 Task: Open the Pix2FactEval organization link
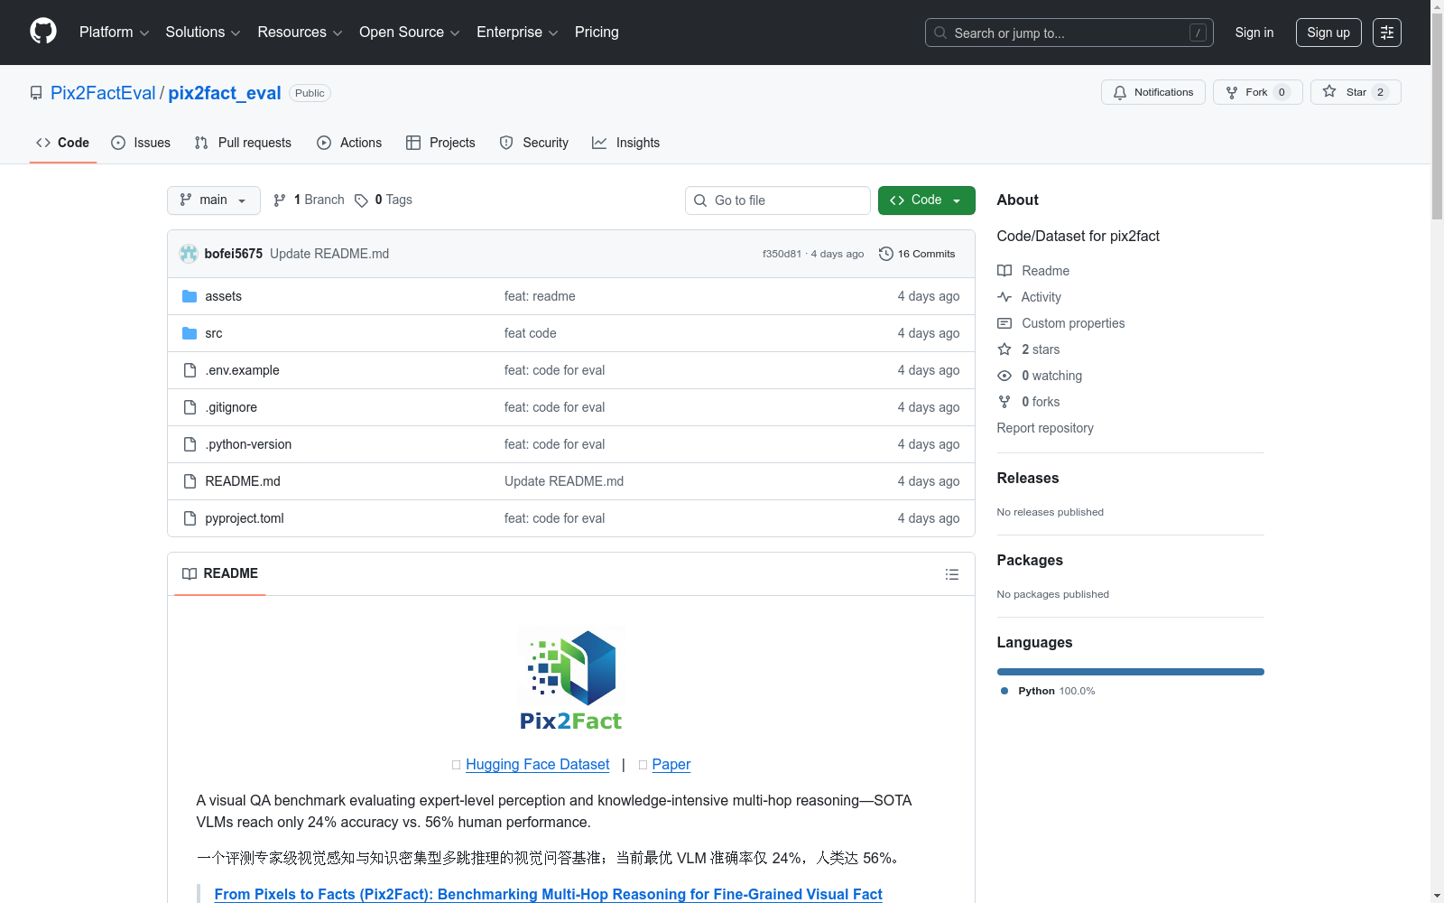click(103, 93)
